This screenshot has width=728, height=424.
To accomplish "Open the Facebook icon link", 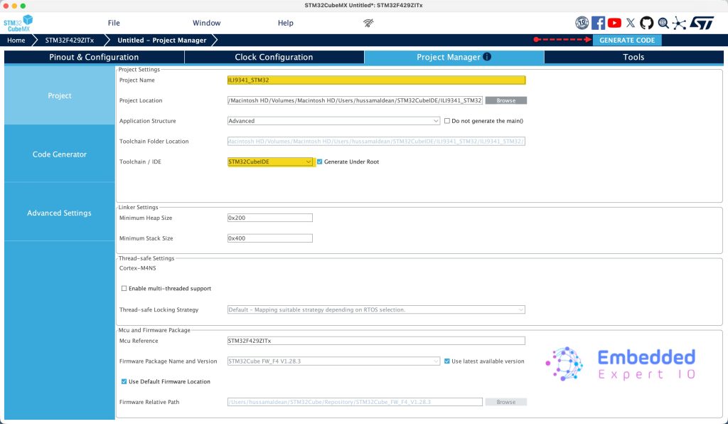I will click(x=599, y=23).
